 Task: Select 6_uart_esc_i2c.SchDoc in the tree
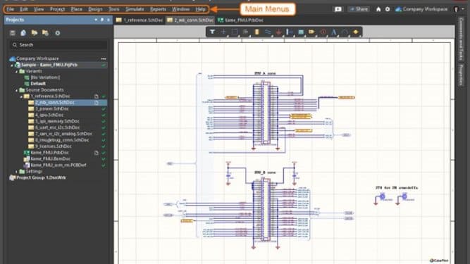pos(57,127)
